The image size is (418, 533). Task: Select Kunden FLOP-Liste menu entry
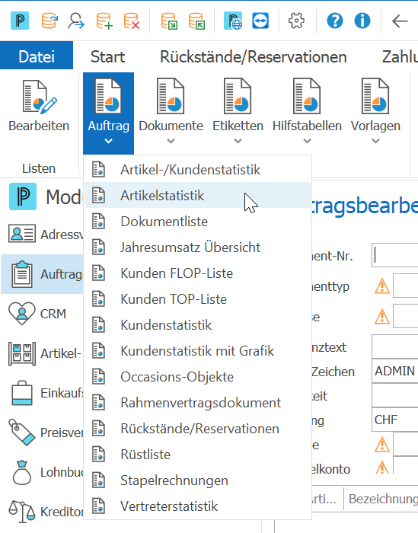pos(197,273)
